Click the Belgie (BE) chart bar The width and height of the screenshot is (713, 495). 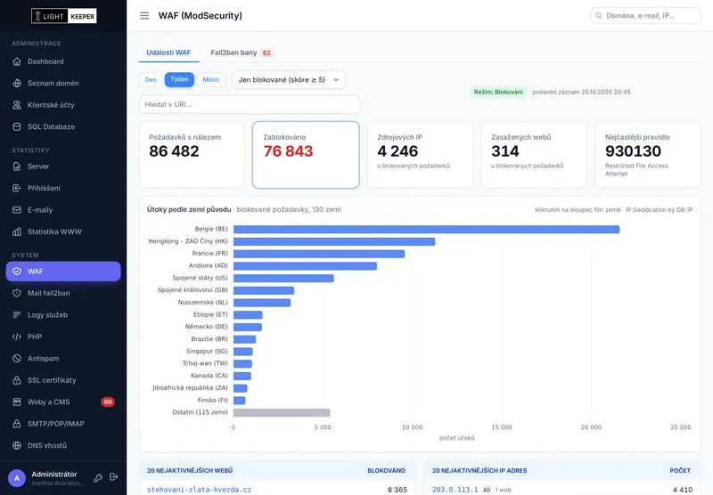(x=426, y=230)
